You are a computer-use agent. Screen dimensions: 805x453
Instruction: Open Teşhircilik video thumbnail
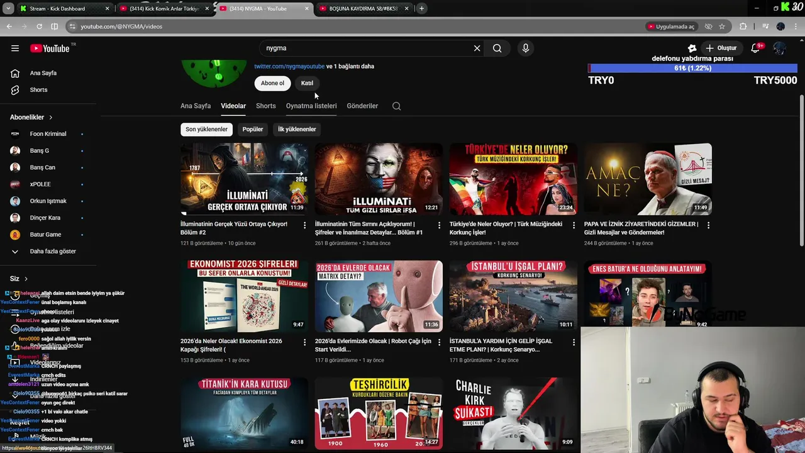(379, 413)
